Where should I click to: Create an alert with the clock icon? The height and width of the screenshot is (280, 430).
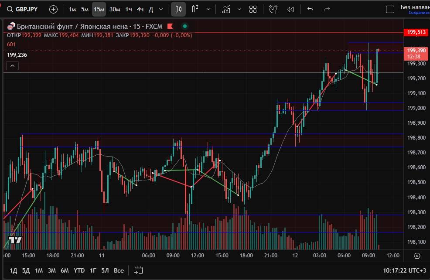(273, 9)
